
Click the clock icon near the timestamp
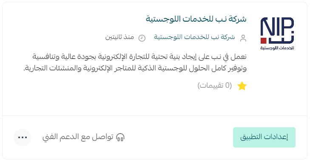(142, 38)
